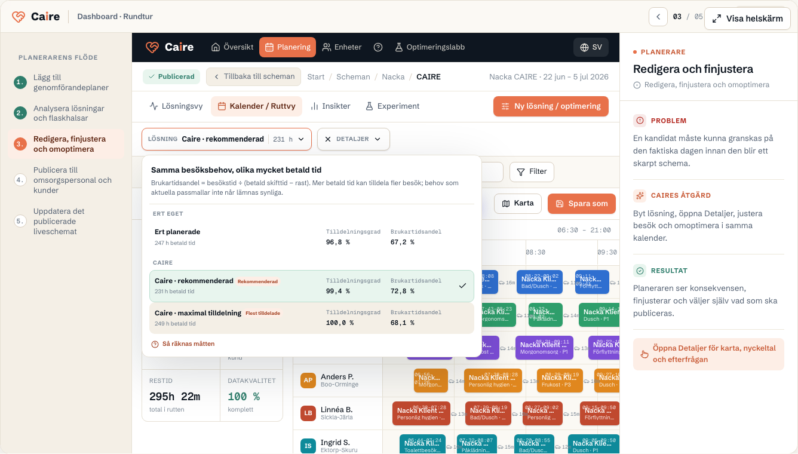Click Ny lösning / optimering
This screenshot has width=798, height=454.
click(551, 106)
